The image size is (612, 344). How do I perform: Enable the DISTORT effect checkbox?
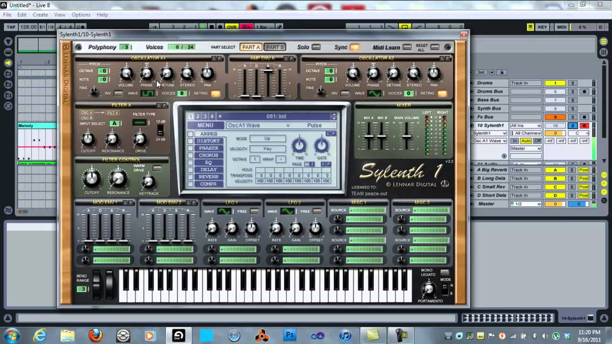pyautogui.click(x=190, y=141)
